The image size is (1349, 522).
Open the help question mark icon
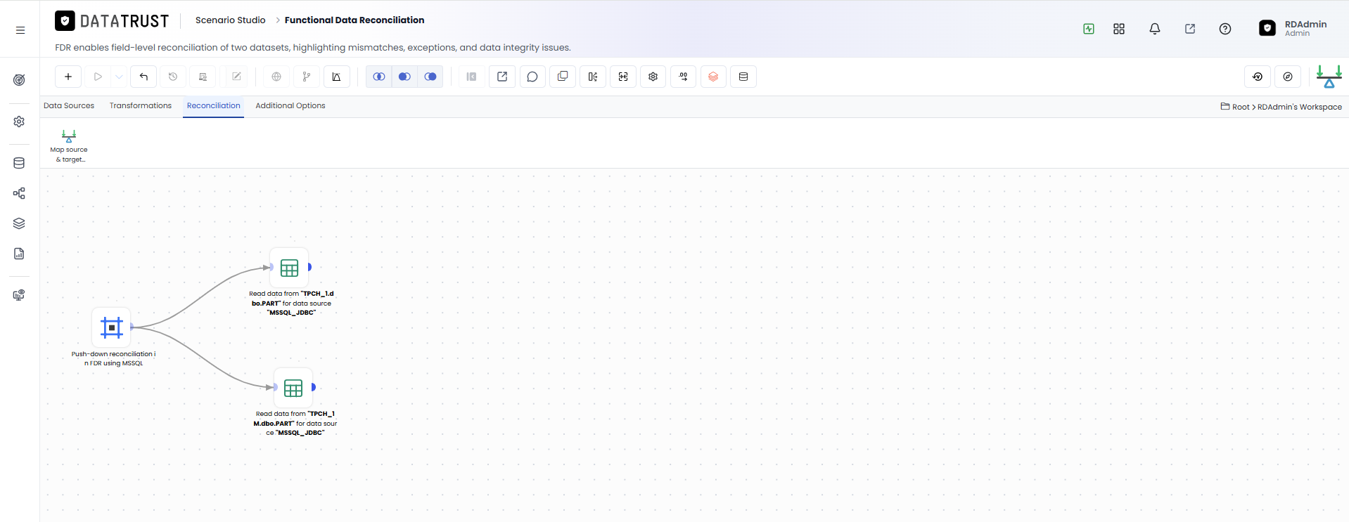point(1225,29)
